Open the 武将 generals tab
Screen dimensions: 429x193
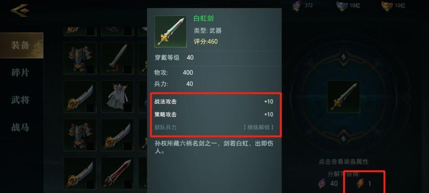point(20,100)
